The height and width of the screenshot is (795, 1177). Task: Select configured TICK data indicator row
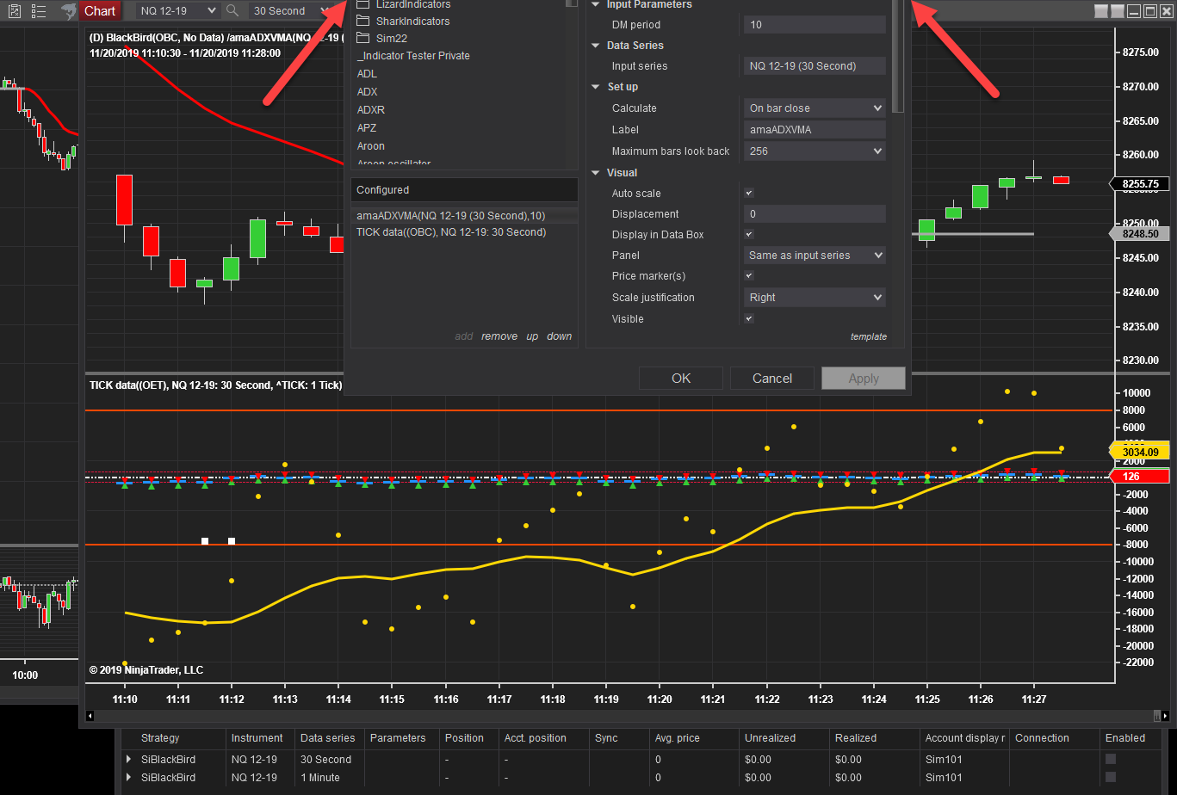(464, 232)
